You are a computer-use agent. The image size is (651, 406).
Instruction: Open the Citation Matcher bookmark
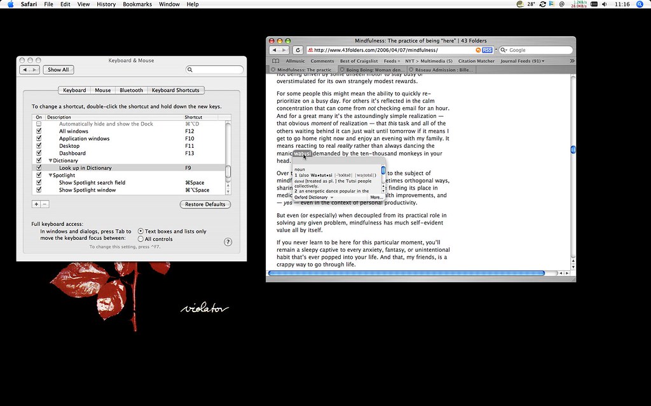pyautogui.click(x=476, y=61)
